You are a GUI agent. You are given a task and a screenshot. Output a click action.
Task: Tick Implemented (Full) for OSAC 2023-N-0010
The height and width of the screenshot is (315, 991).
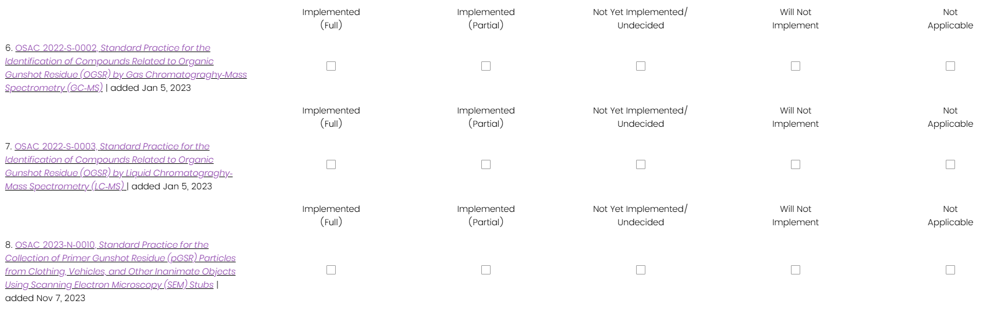(x=331, y=270)
